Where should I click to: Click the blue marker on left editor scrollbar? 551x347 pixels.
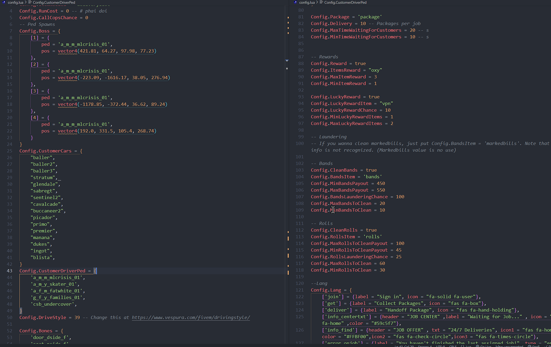[x=287, y=60]
